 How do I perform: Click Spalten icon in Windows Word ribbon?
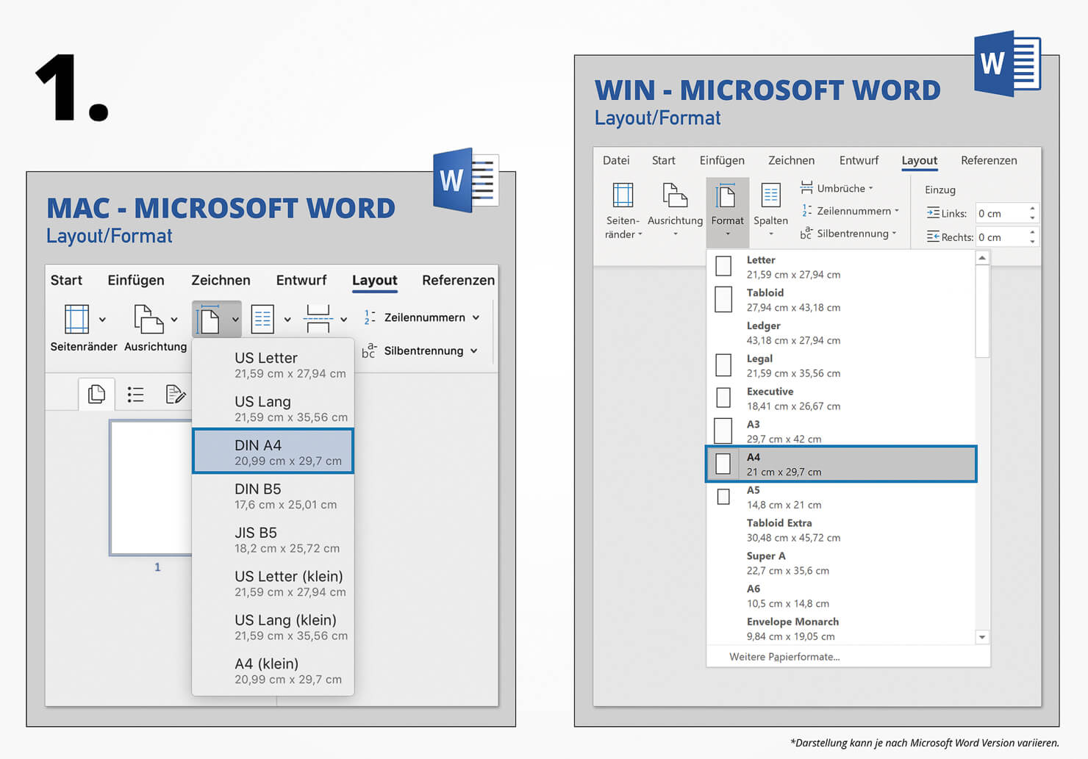[770, 195]
